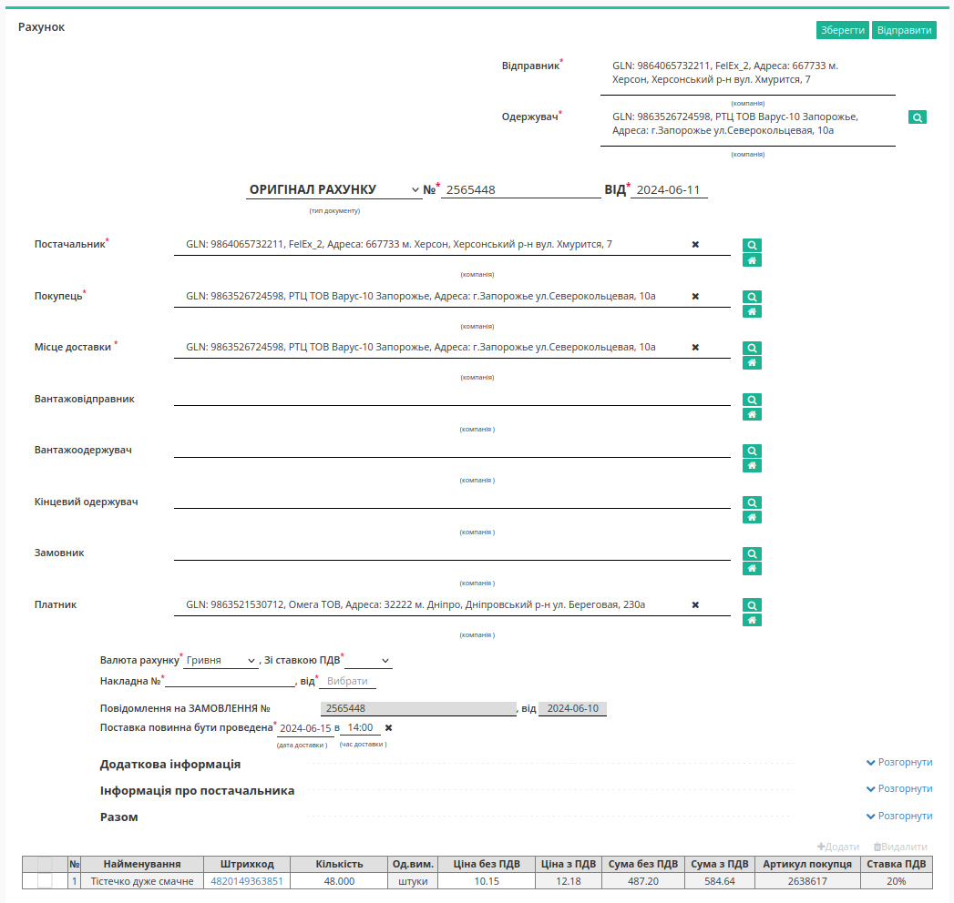The image size is (954, 903).
Task: Click home icon for Вантажоодержувач
Action: coord(752,465)
